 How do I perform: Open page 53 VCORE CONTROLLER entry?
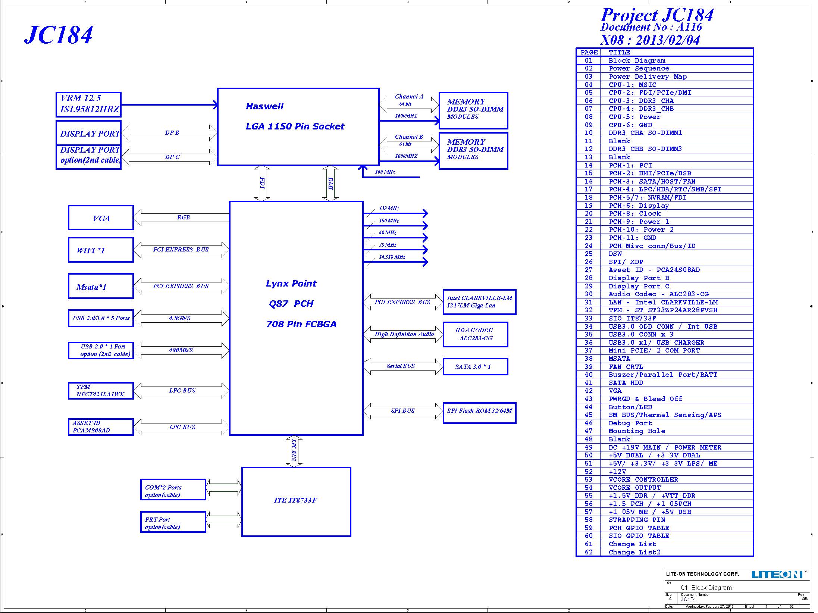(x=665, y=479)
